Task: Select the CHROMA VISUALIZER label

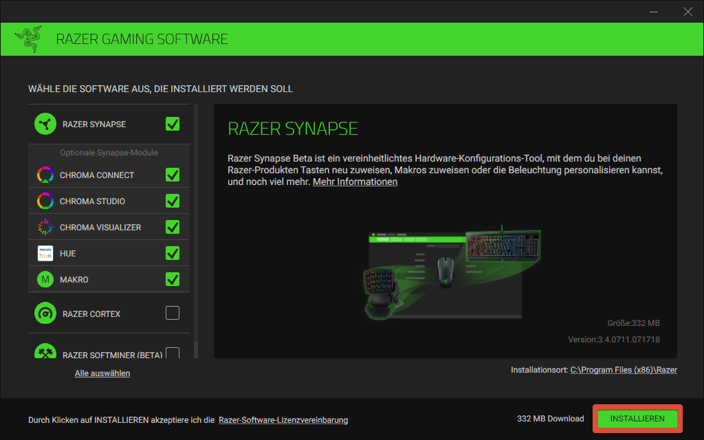Action: tap(100, 227)
